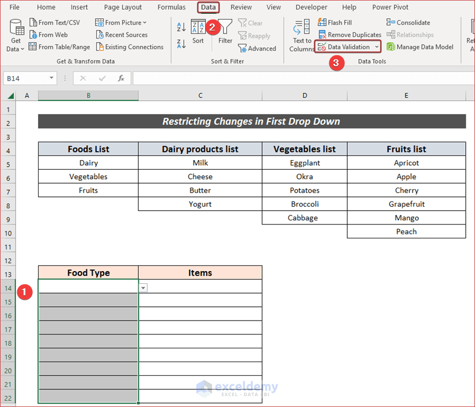Open the Power Pivot tab
Screen dimensions: 475x407
click(x=390, y=7)
